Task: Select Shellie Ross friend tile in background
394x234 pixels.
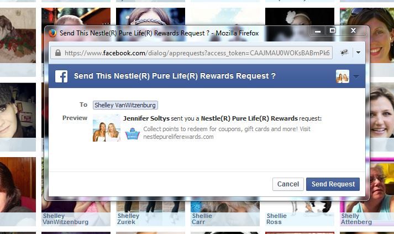Action: tap(300, 213)
